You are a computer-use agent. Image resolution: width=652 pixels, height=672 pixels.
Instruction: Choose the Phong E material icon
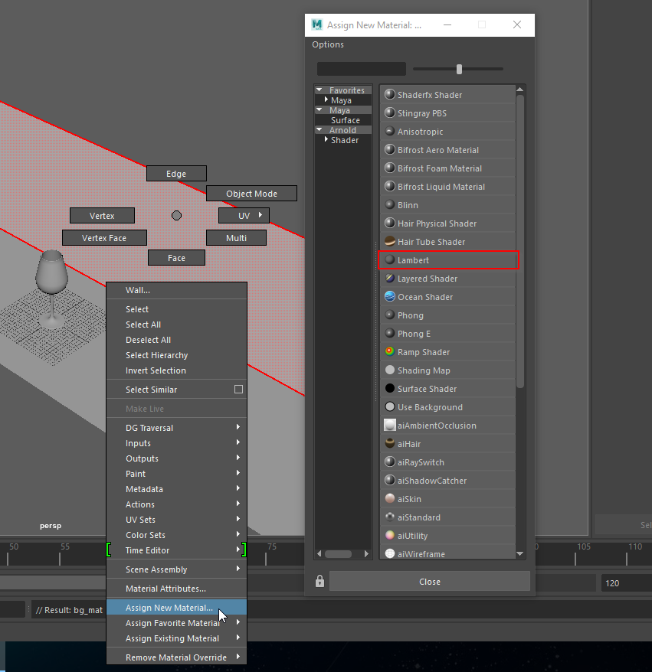point(389,334)
